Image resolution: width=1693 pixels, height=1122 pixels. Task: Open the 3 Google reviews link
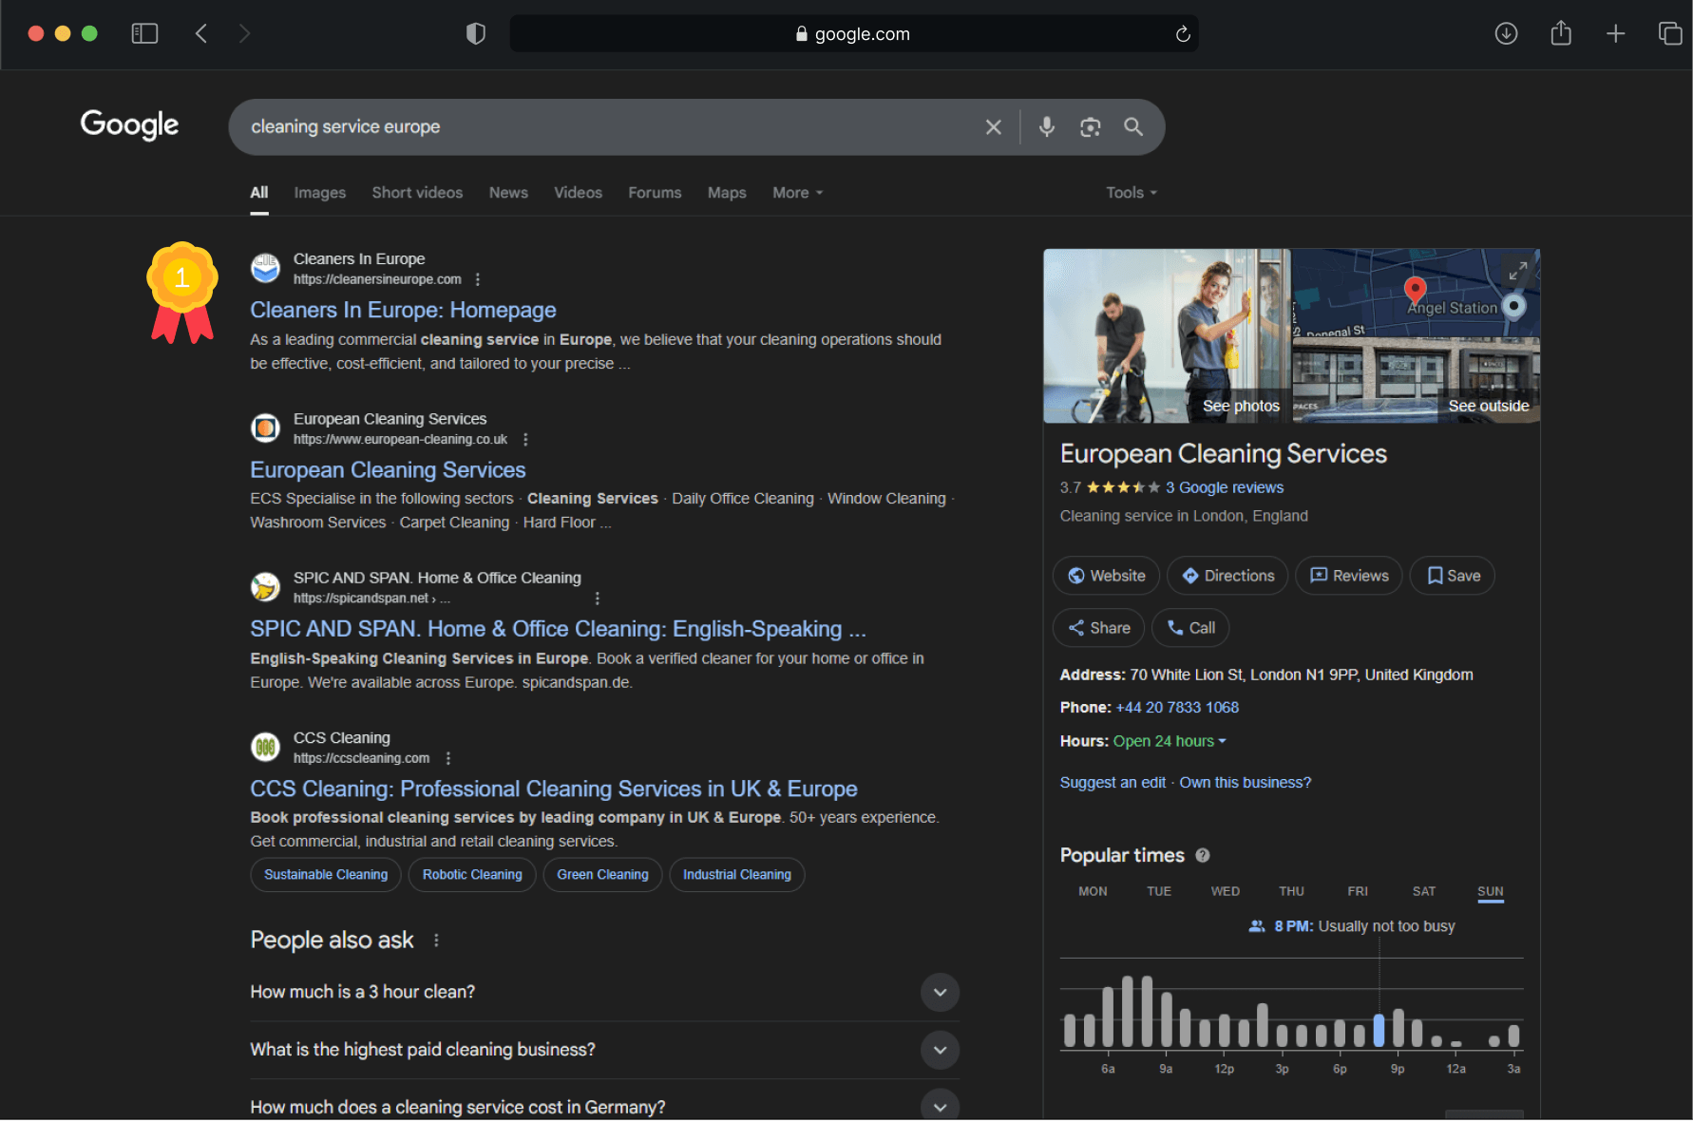tap(1225, 487)
